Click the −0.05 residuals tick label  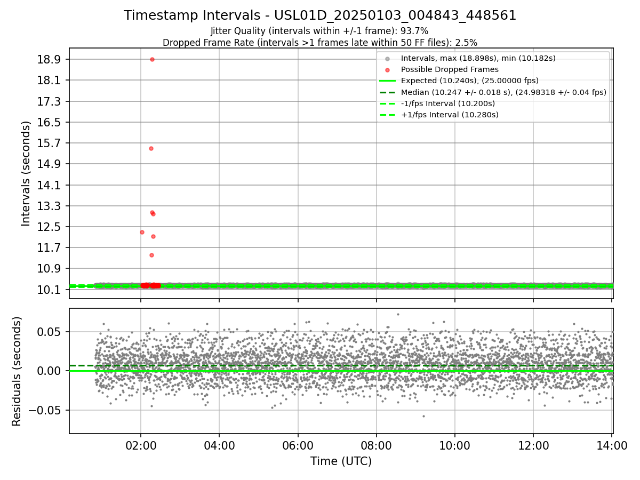click(x=45, y=410)
